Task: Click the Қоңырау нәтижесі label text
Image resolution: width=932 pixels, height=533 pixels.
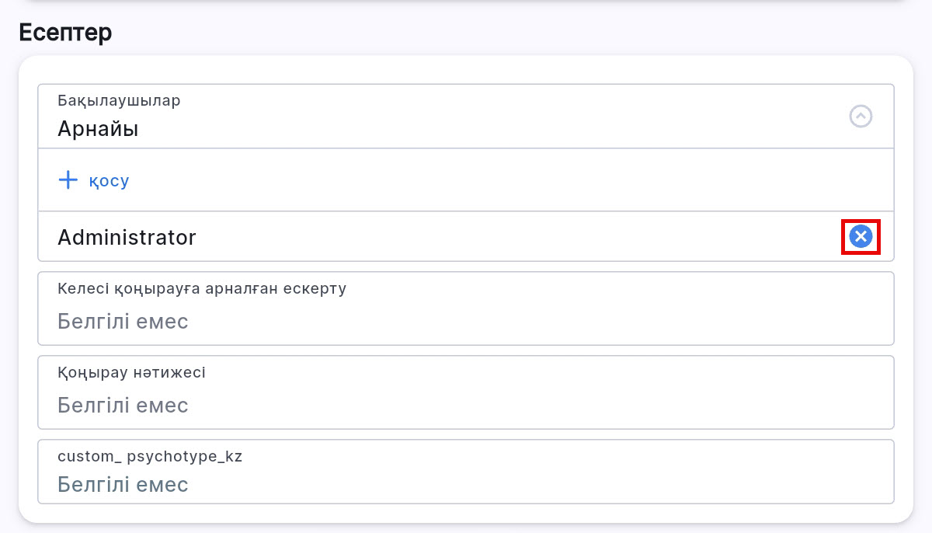Action: pyautogui.click(x=131, y=372)
